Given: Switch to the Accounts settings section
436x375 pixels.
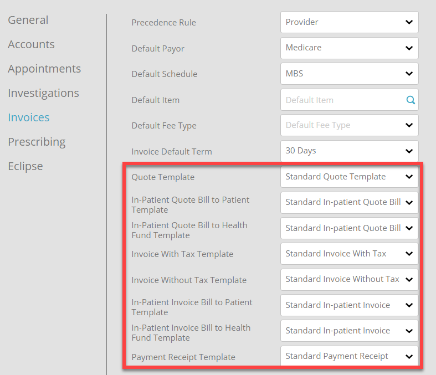Looking at the screenshot, I should pos(31,44).
